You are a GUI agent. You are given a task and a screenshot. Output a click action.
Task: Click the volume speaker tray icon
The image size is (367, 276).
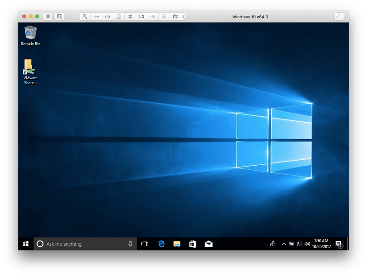click(307, 244)
